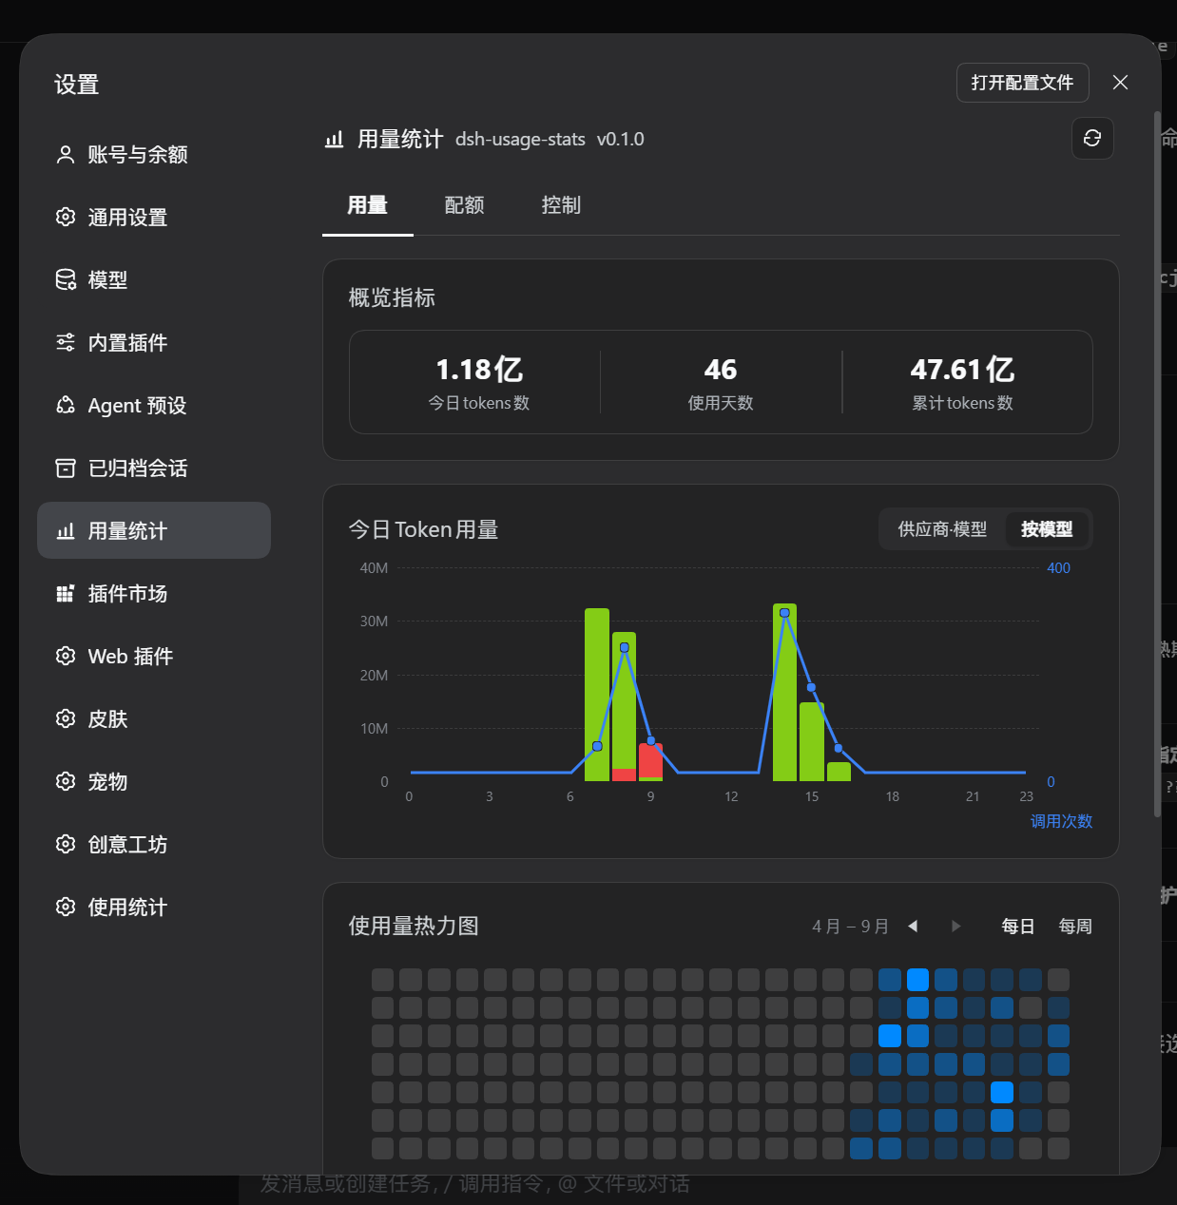Show next heatmap period
Image resolution: width=1177 pixels, height=1205 pixels.
click(x=956, y=926)
